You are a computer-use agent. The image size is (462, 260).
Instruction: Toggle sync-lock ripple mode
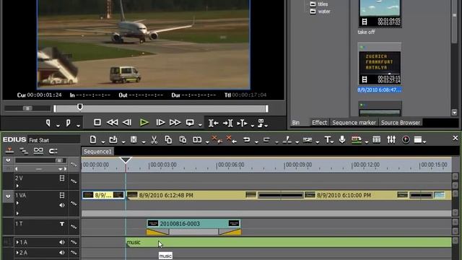click(x=24, y=151)
